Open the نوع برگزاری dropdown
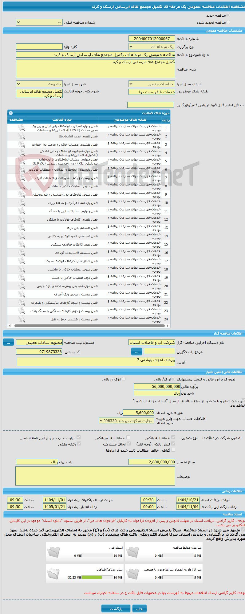The height and width of the screenshot is (614, 245). 152,47
